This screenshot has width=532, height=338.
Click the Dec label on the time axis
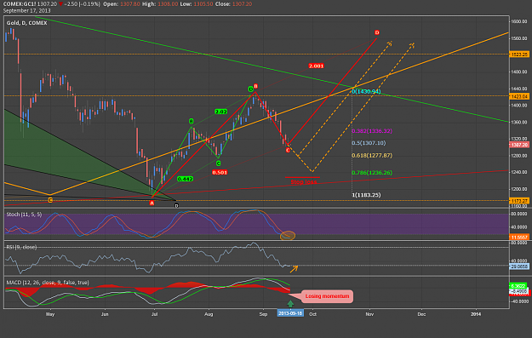[x=421, y=314]
